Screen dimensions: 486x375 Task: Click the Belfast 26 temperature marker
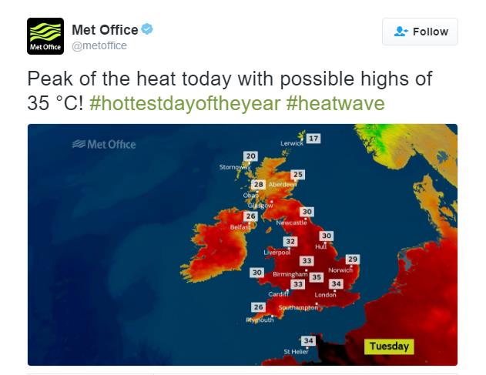coord(250,216)
